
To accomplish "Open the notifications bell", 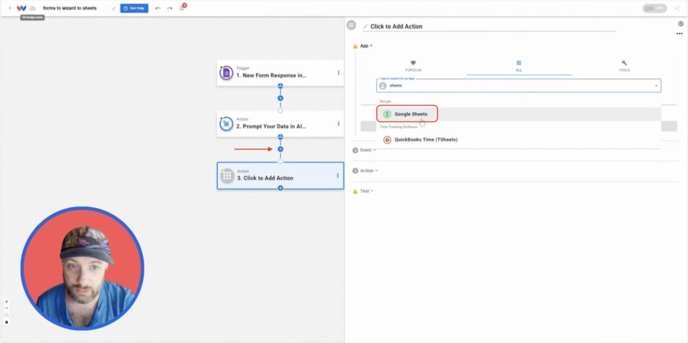I will point(181,8).
